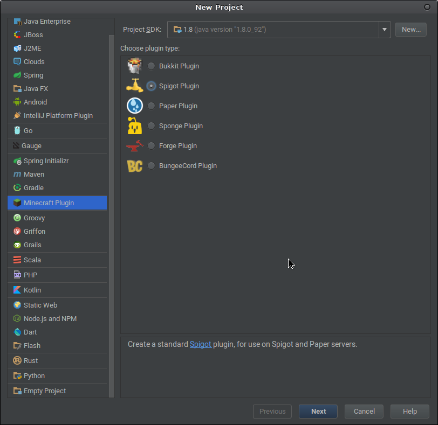Select the Forge Plugin radio button
Image resolution: width=438 pixels, height=425 pixels.
152,146
